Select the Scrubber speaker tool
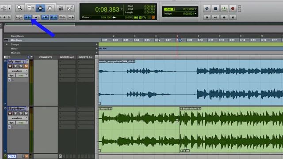The width and height of the screenshot is (283, 159). (x=61, y=8)
